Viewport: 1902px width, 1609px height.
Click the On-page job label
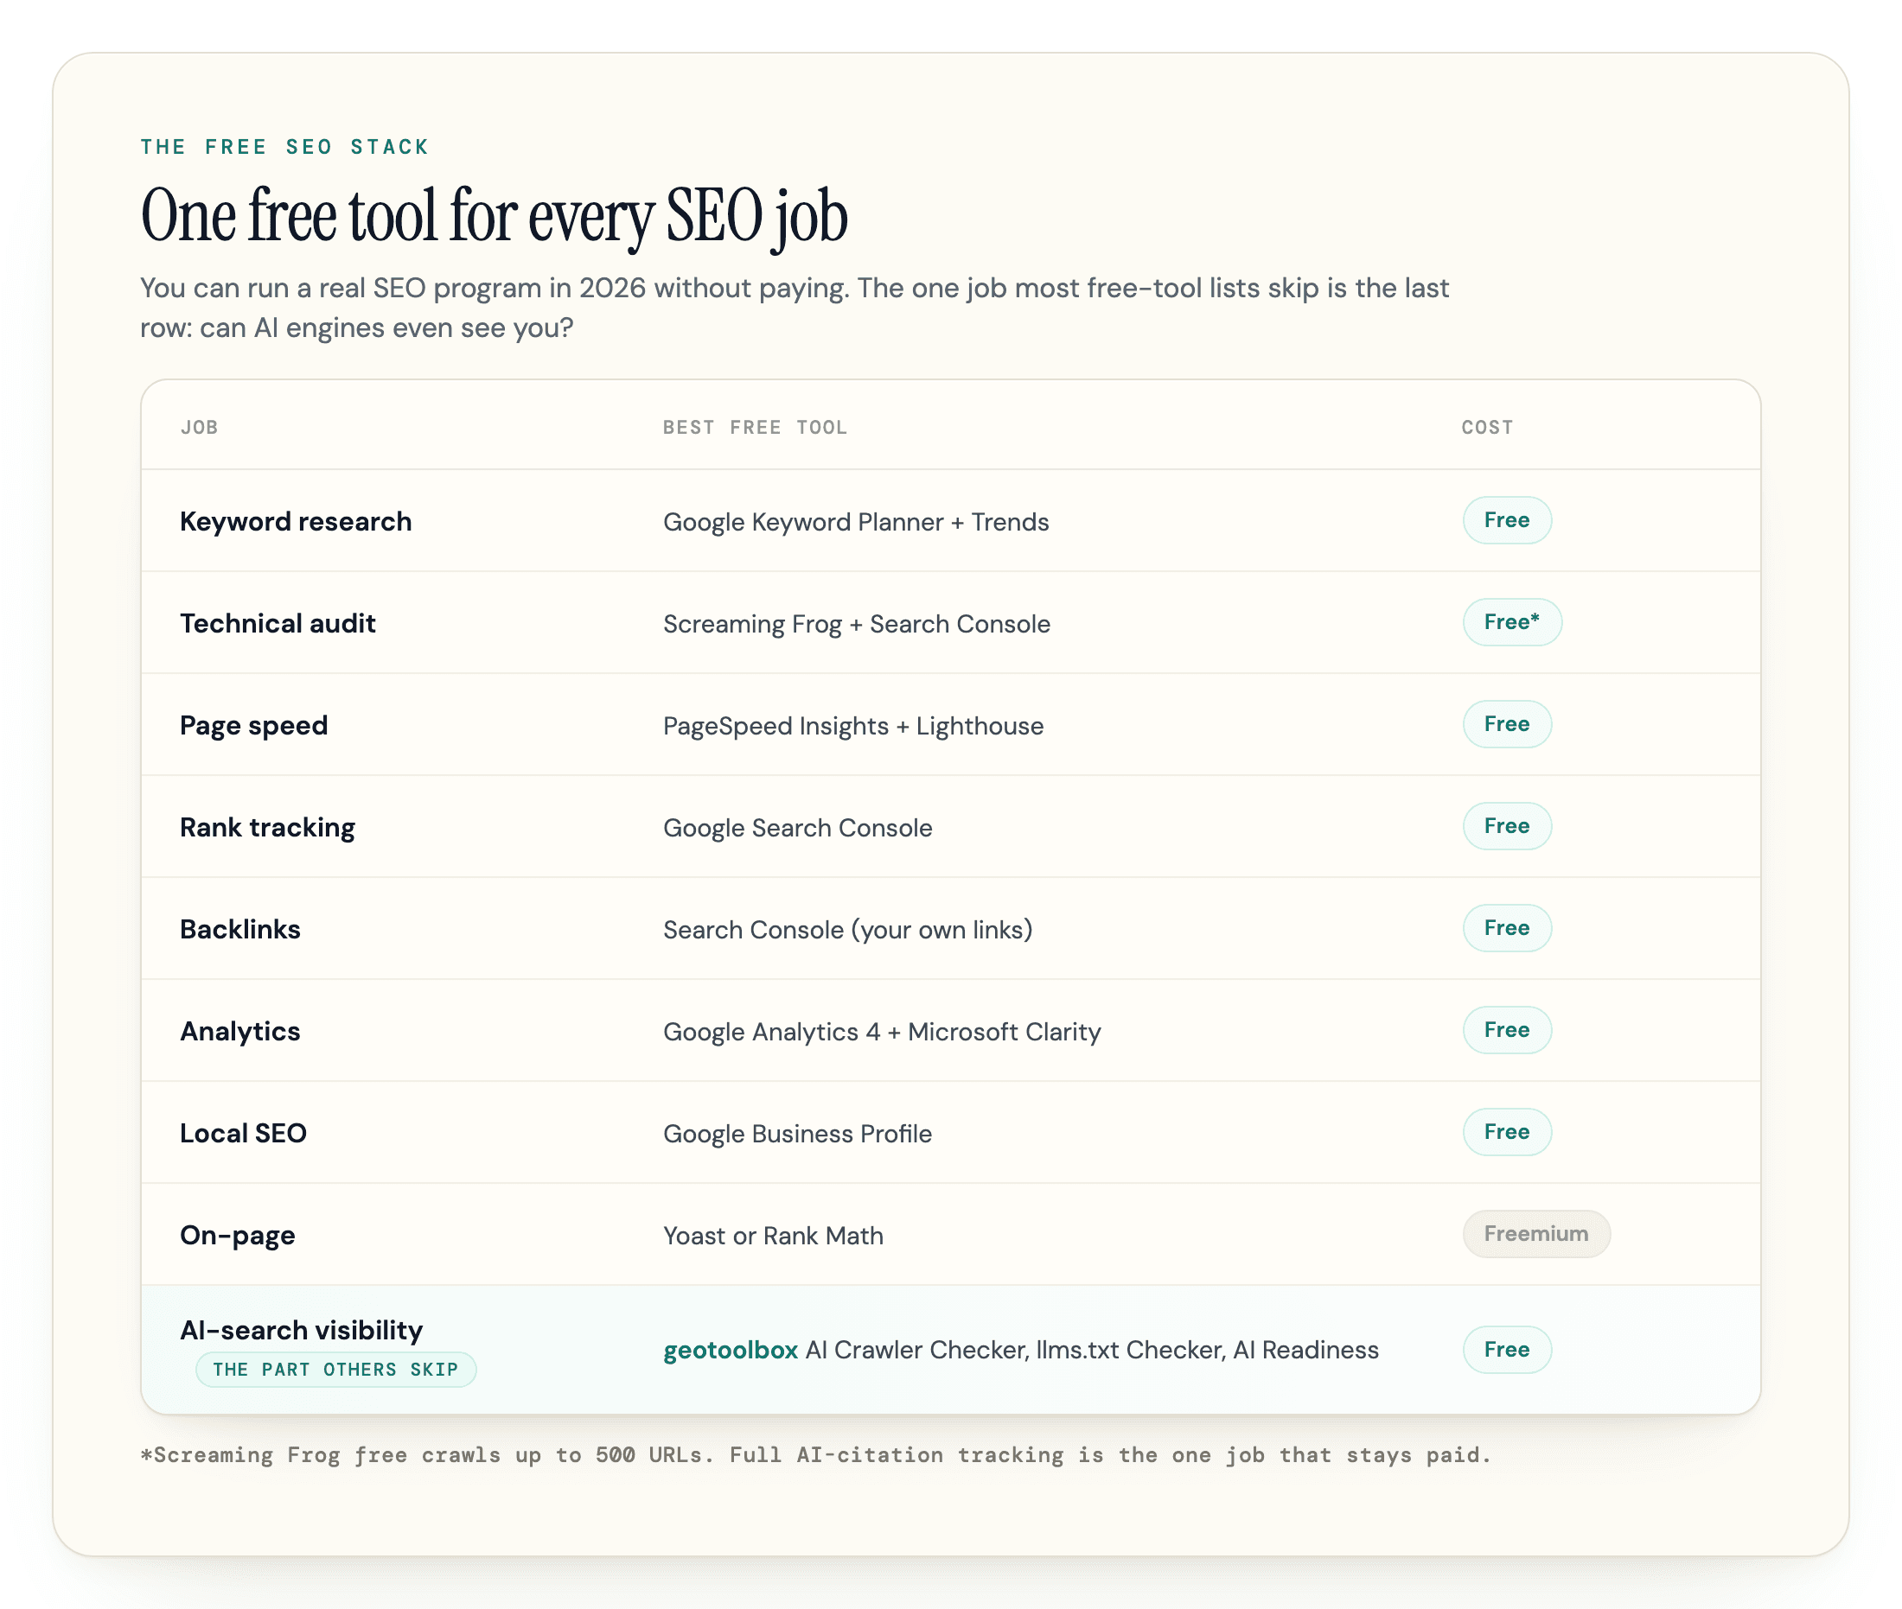point(237,1236)
